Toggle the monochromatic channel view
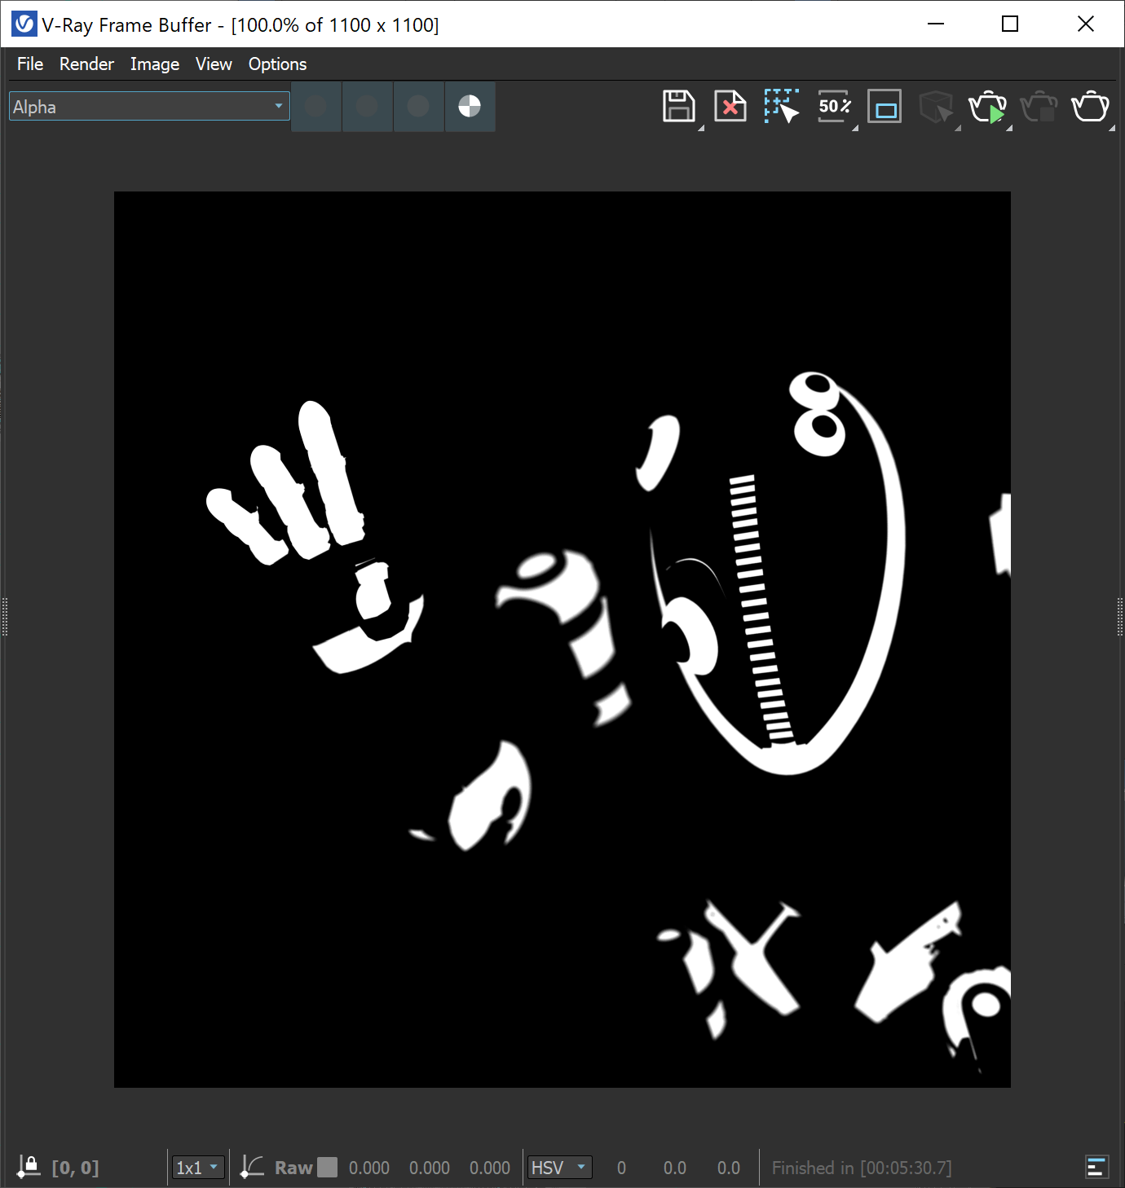The width and height of the screenshot is (1125, 1188). (x=470, y=106)
